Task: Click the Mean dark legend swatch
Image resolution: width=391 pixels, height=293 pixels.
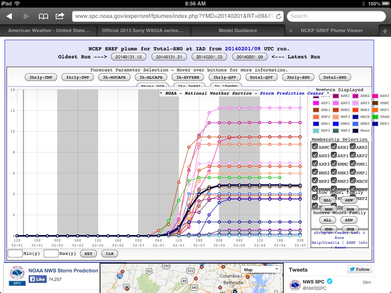Action: pyautogui.click(x=355, y=130)
